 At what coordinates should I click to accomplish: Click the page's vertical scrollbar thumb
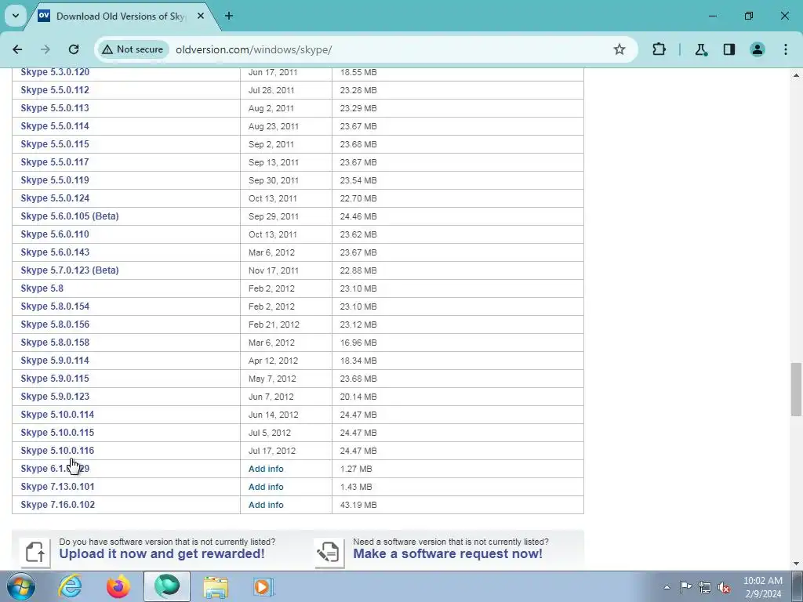(796, 390)
